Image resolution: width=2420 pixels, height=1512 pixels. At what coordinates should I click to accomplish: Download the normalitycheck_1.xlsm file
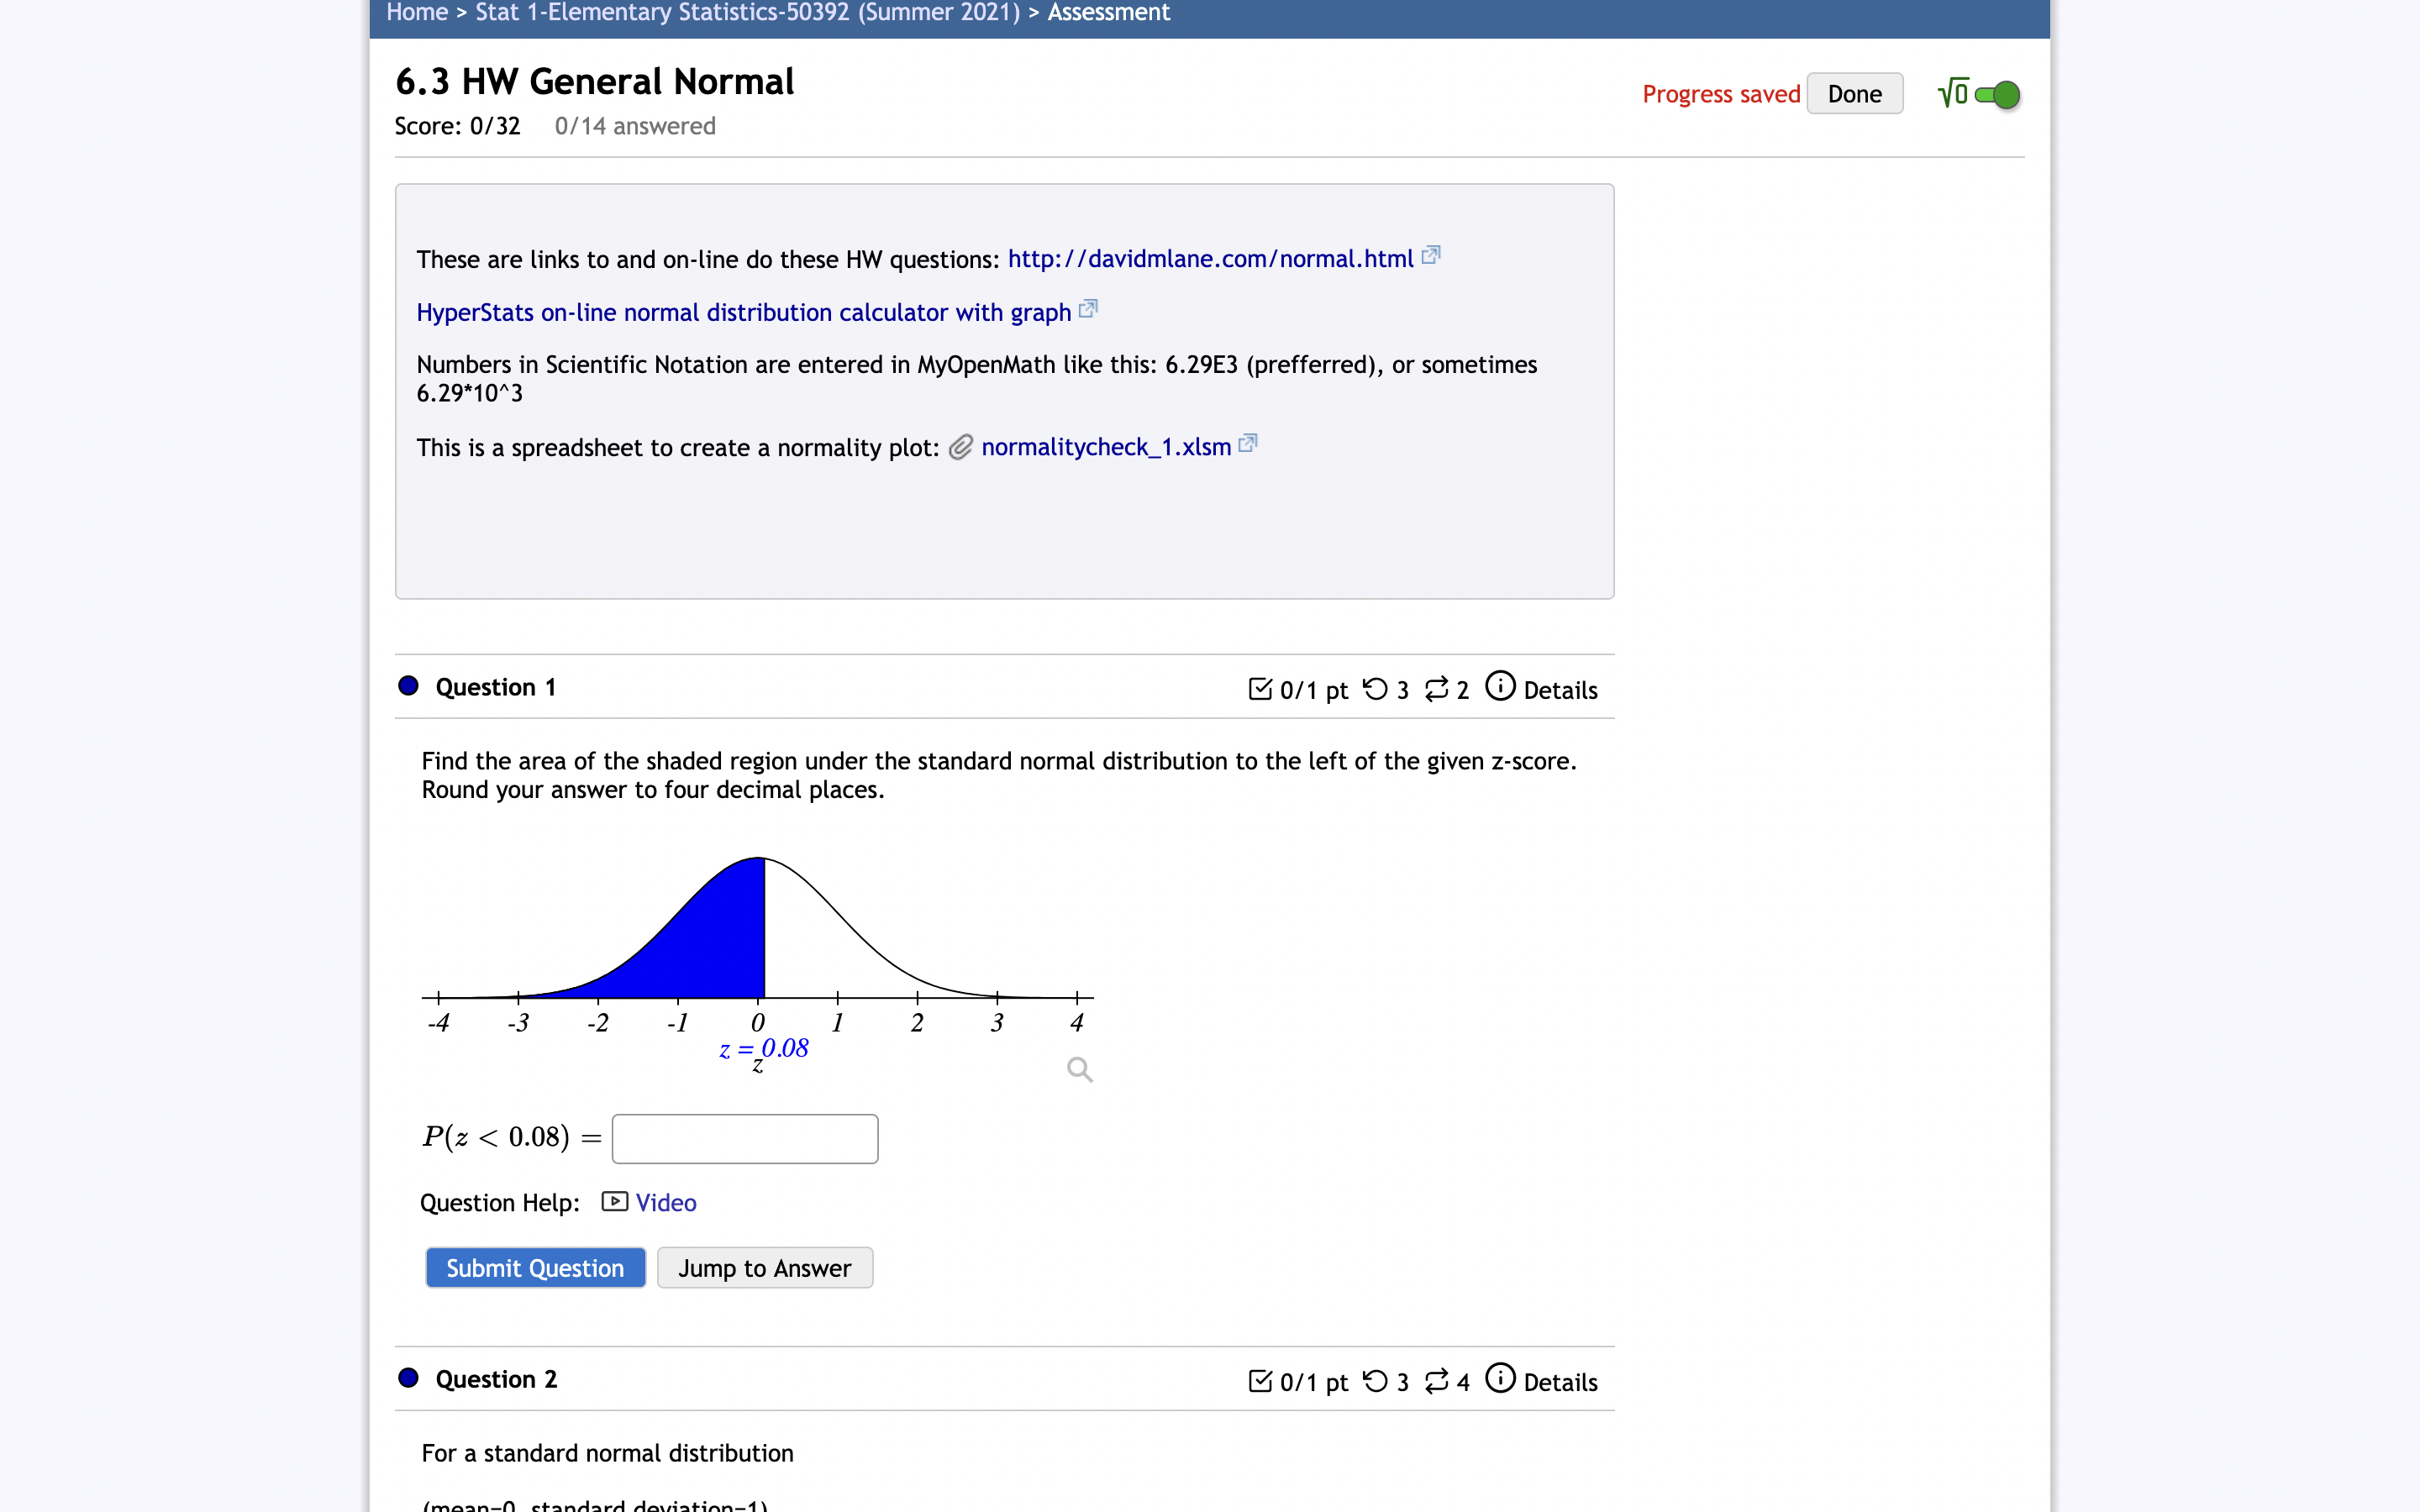[1106, 447]
